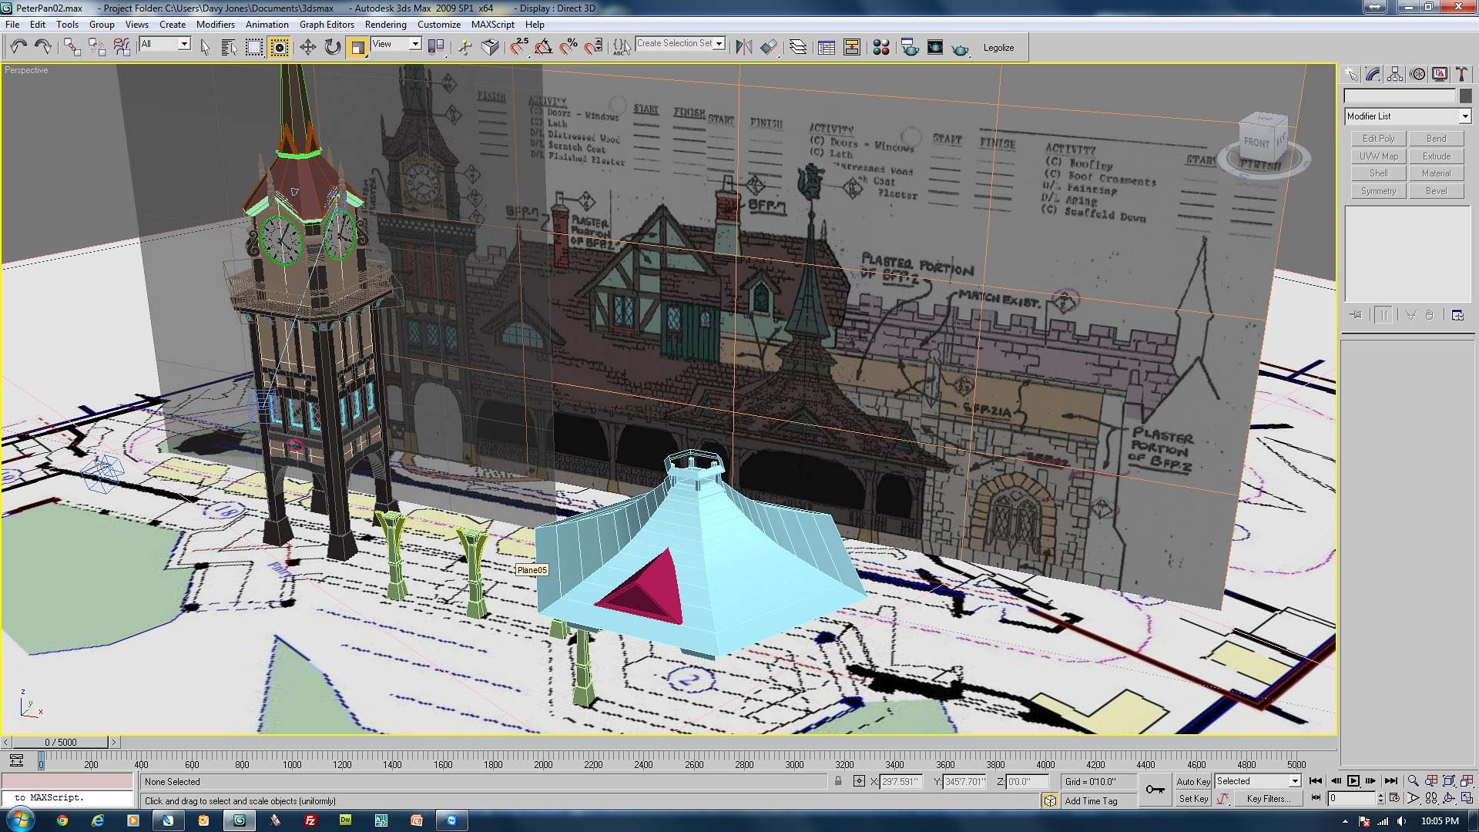The width and height of the screenshot is (1479, 832).
Task: Choose the Rectangular Selection Region tool
Action: pos(253,48)
